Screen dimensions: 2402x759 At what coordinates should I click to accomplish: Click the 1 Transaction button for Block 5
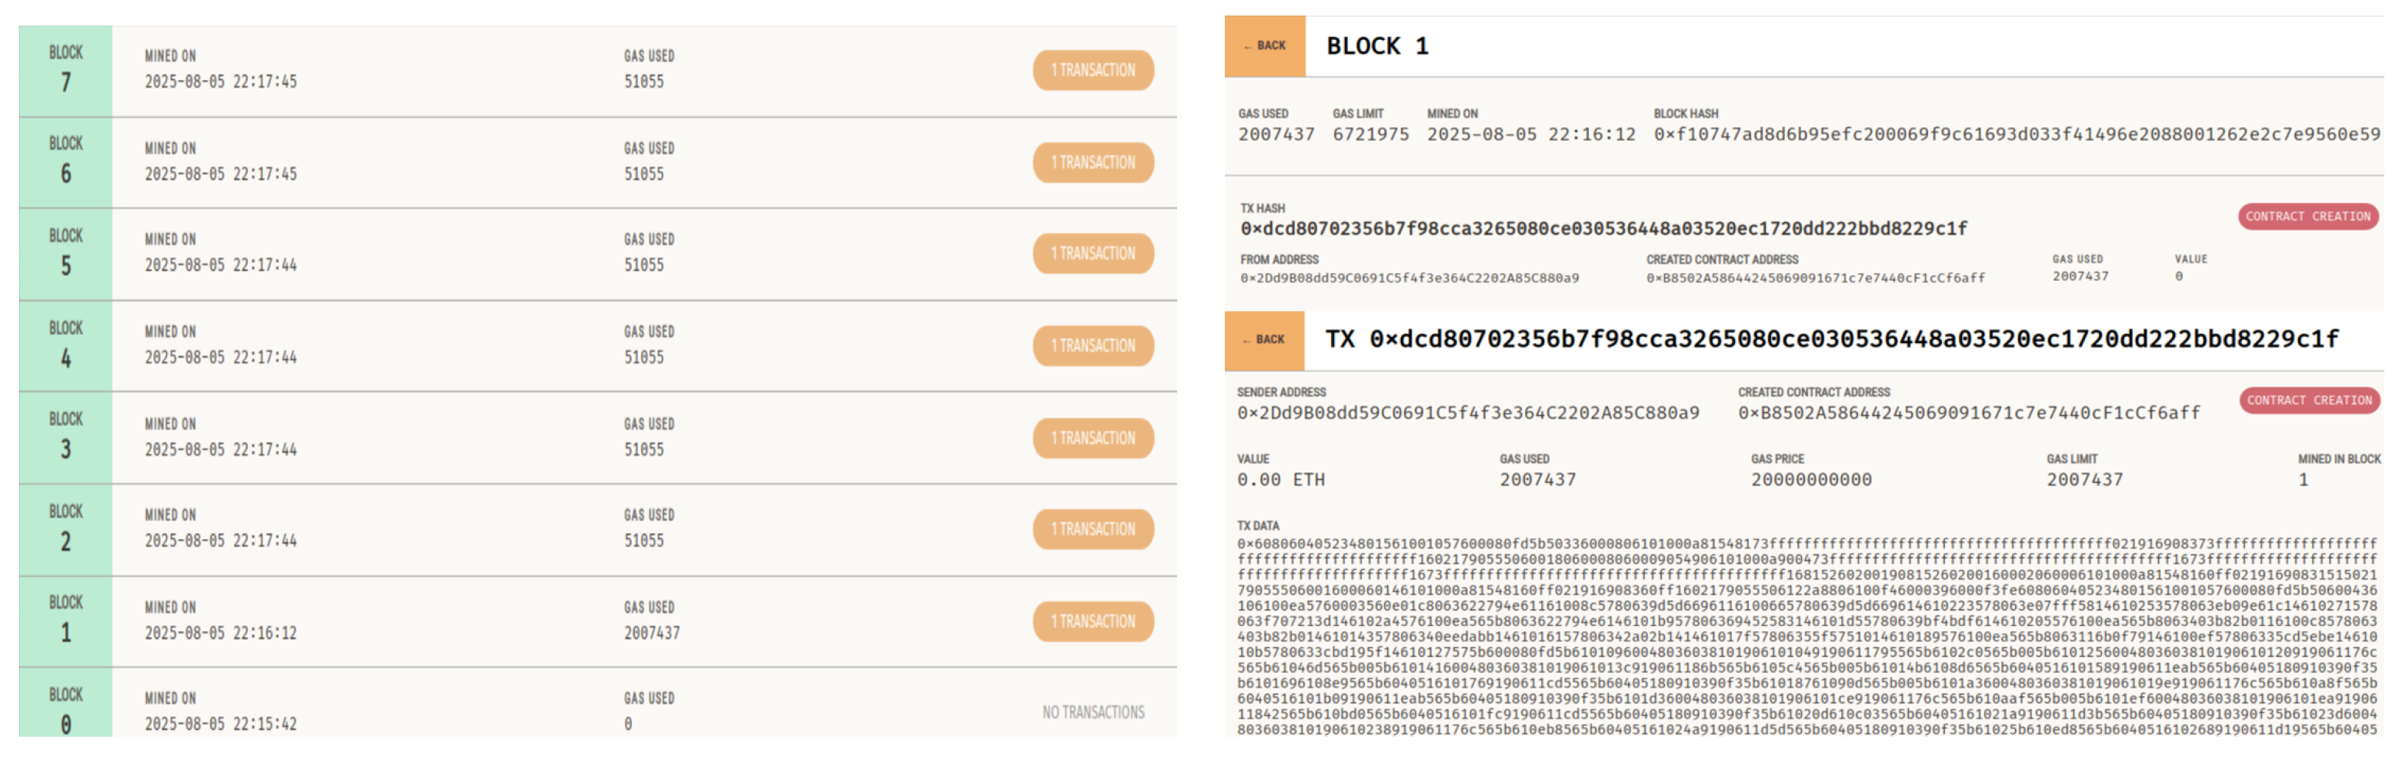pos(1093,254)
